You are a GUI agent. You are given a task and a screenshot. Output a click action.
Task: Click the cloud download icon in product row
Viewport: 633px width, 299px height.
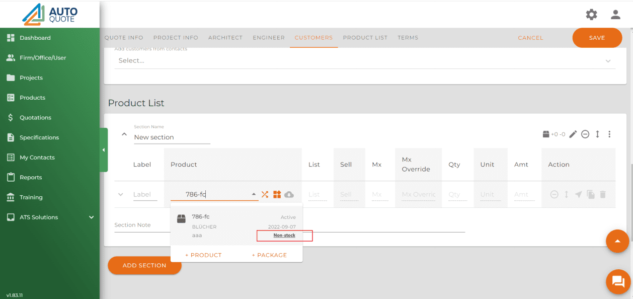(x=289, y=194)
